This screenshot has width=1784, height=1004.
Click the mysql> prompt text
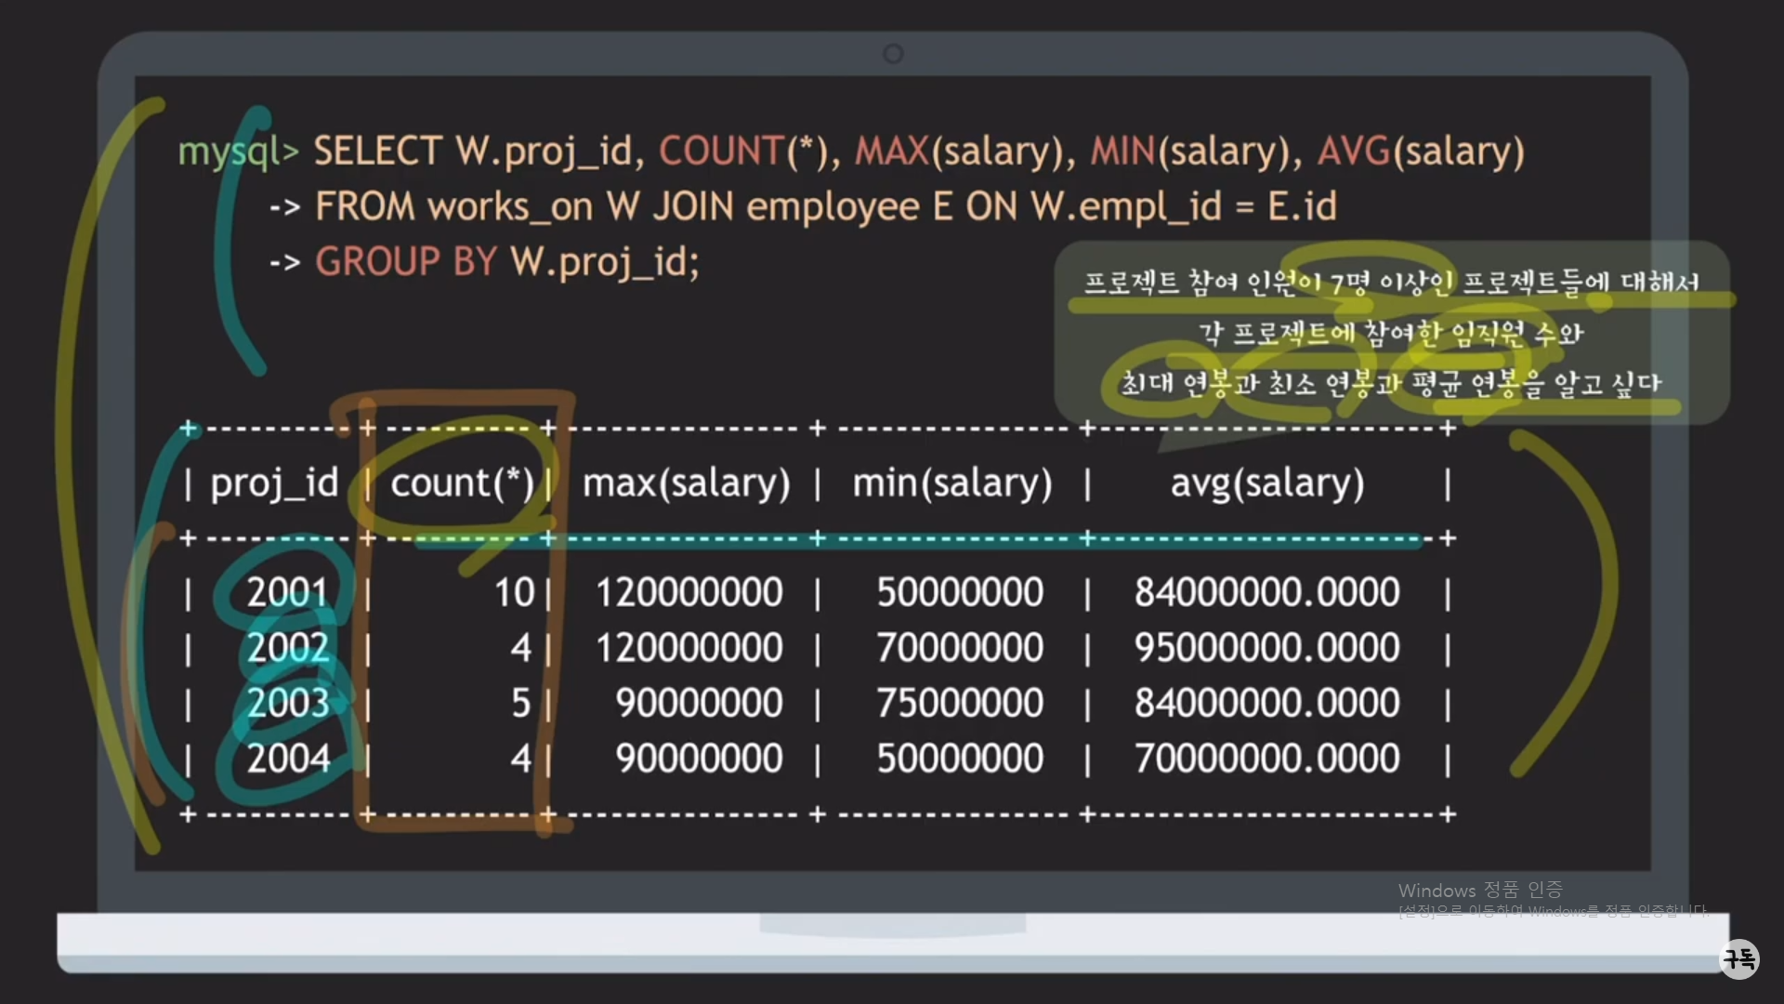[x=238, y=151]
